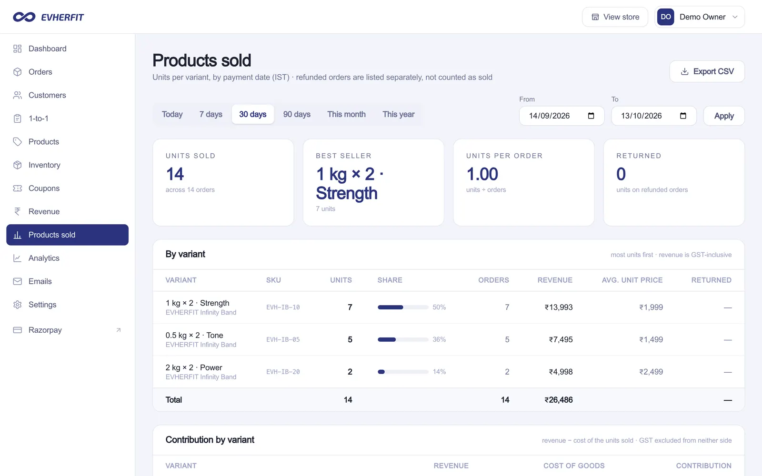The height and width of the screenshot is (476, 762).
Task: Click the To date 13/10/2026 field
Action: coord(653,116)
